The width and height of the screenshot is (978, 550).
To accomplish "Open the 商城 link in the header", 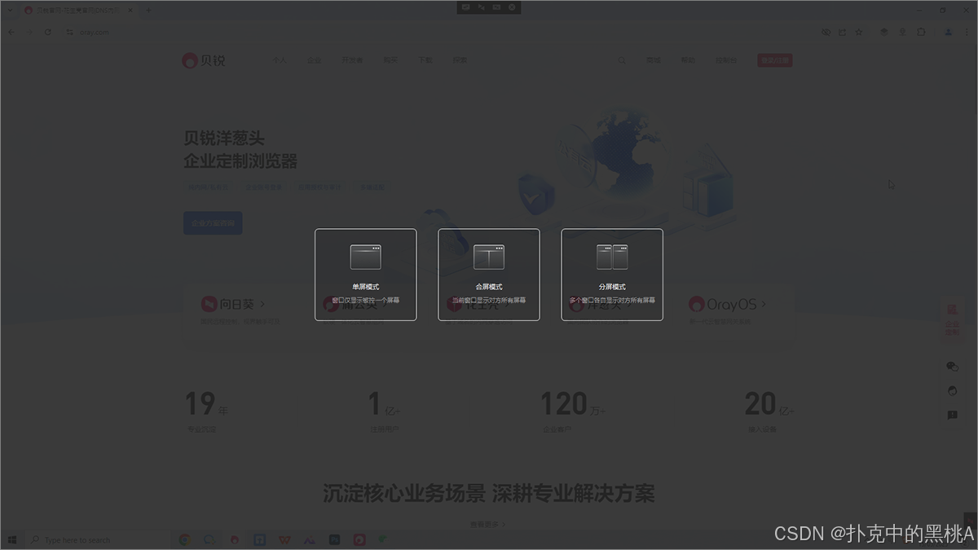I will click(654, 60).
